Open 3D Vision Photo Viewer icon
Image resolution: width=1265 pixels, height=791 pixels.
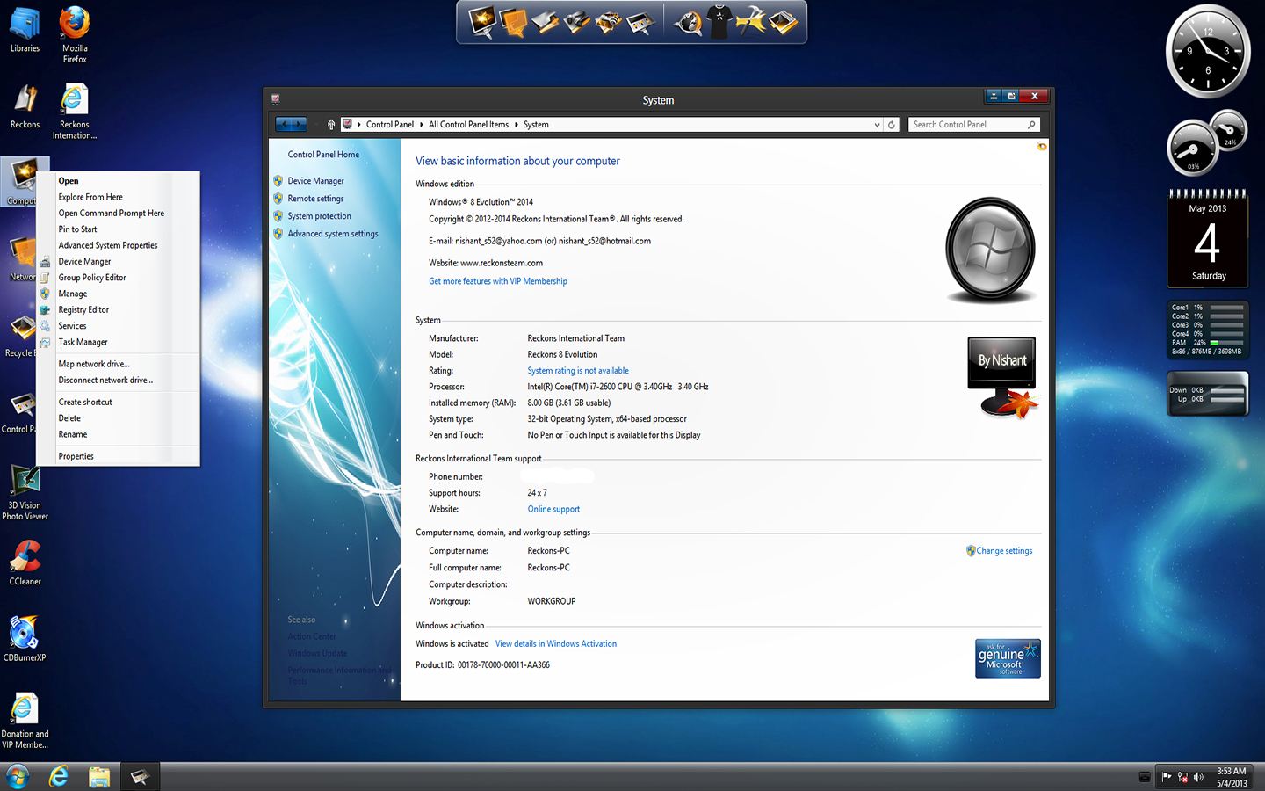pos(25,492)
